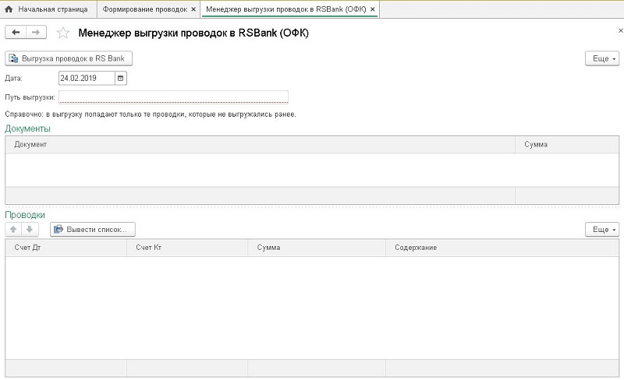The height and width of the screenshot is (380, 624).
Task: Switch to the Формирование проводок tab
Action: [144, 9]
